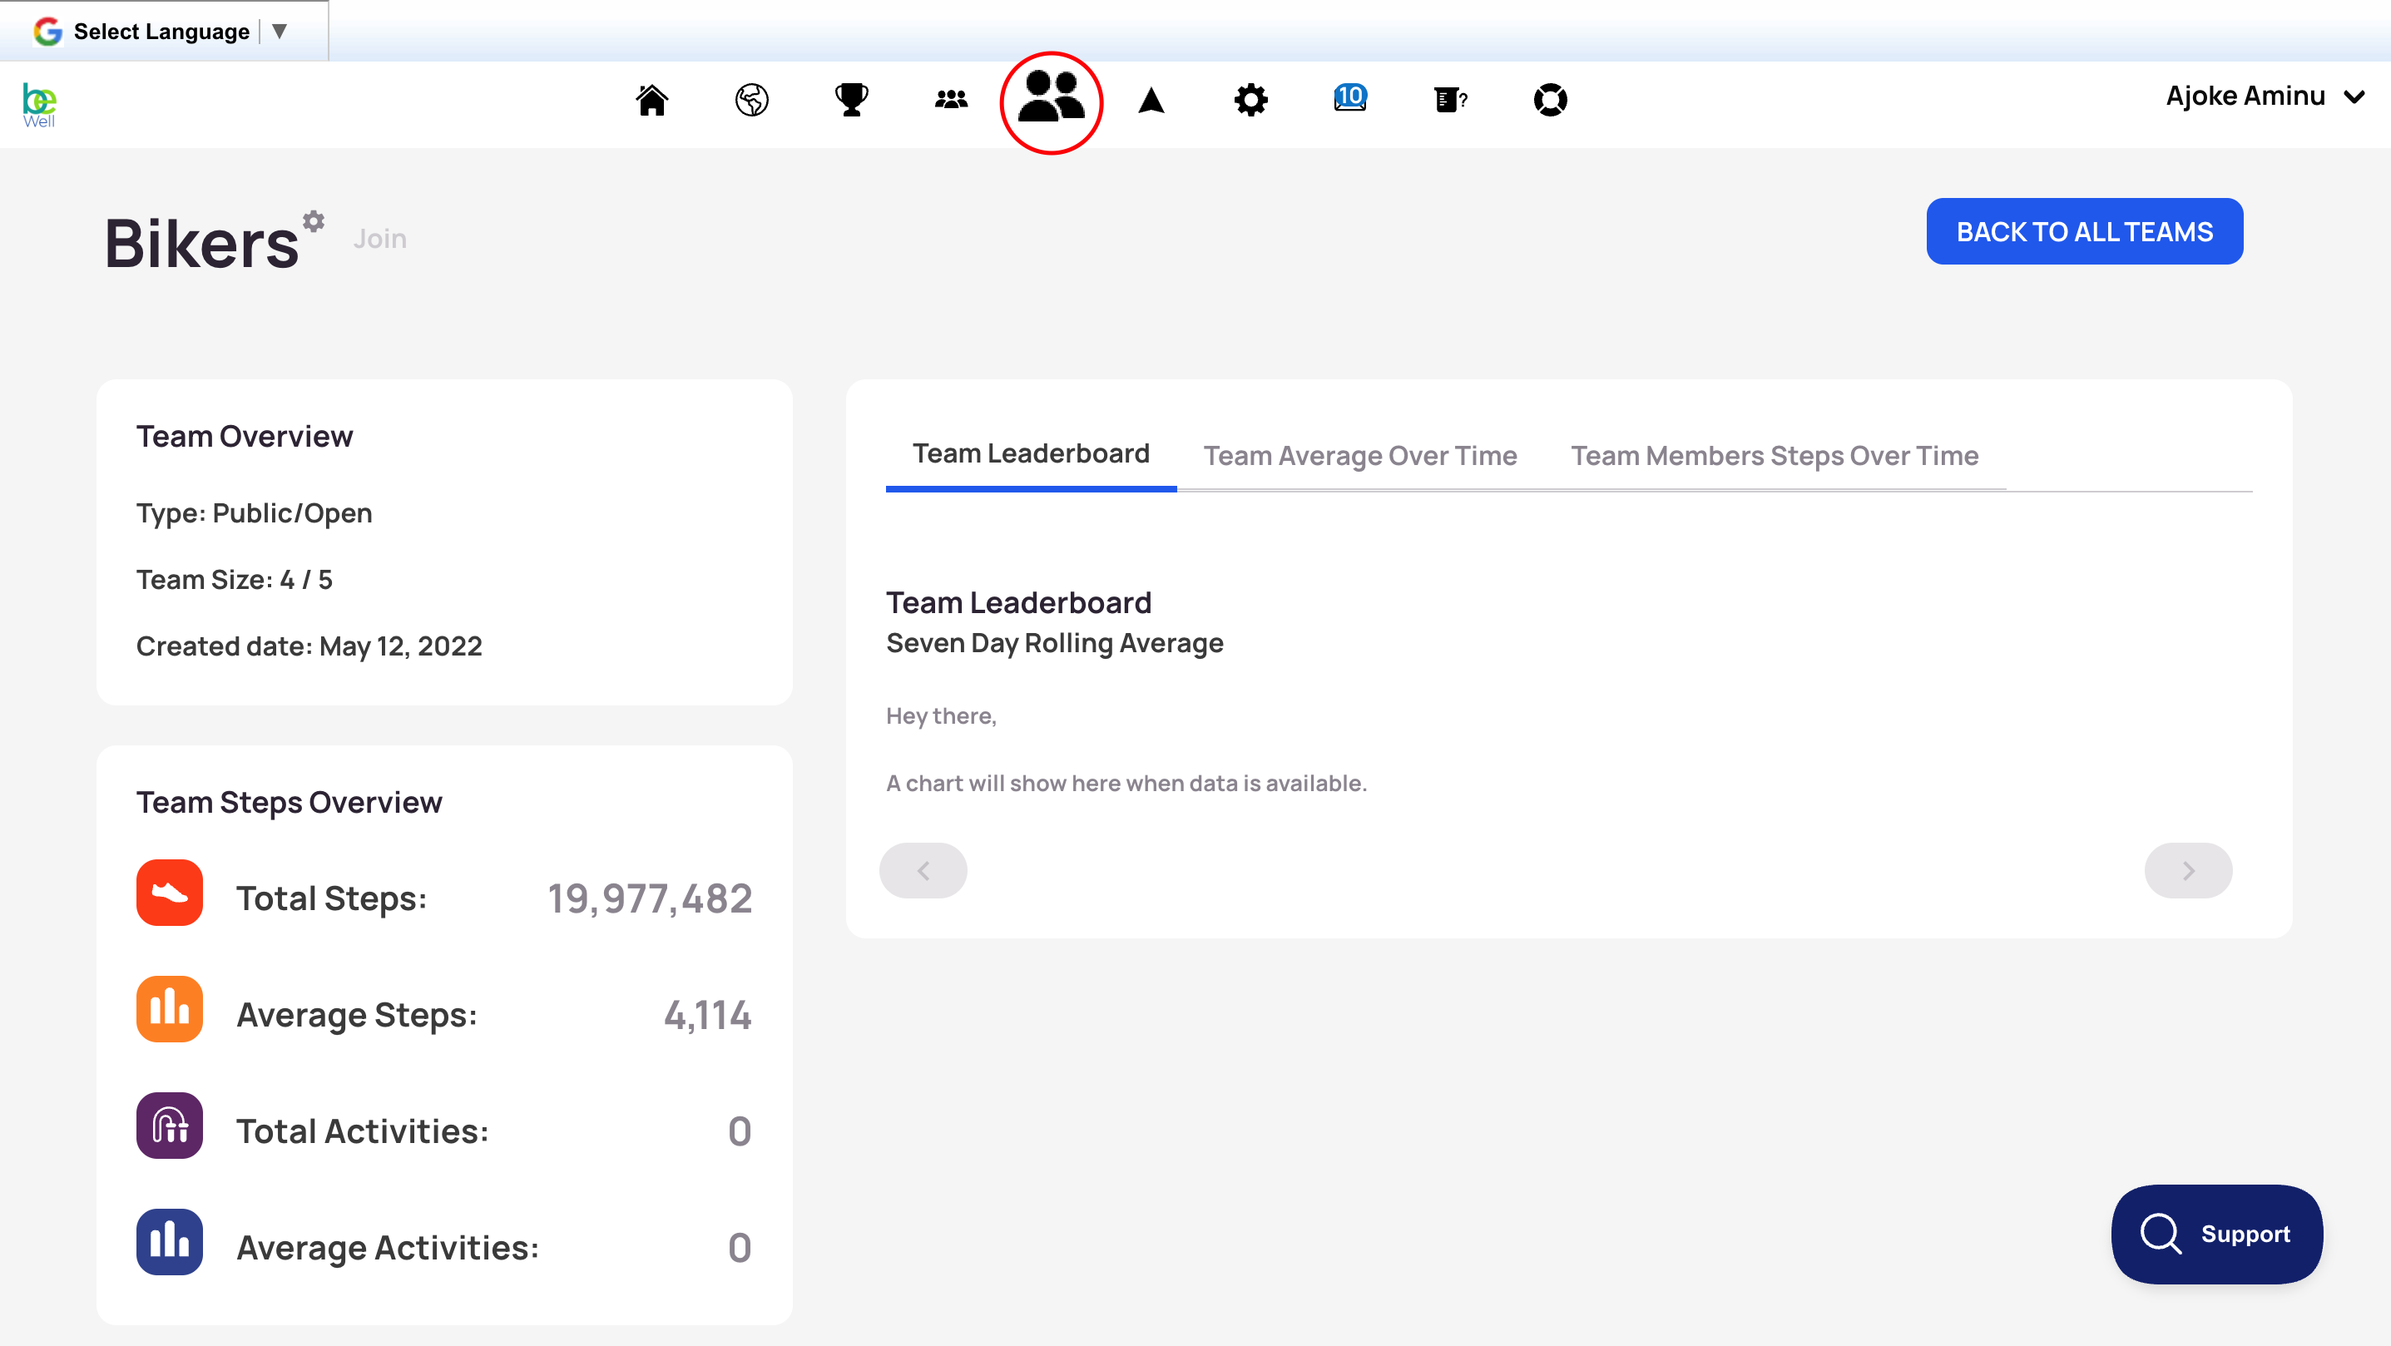Click the previous chart arrow button
Viewport: 2391px width, 1346px height.
[923, 871]
